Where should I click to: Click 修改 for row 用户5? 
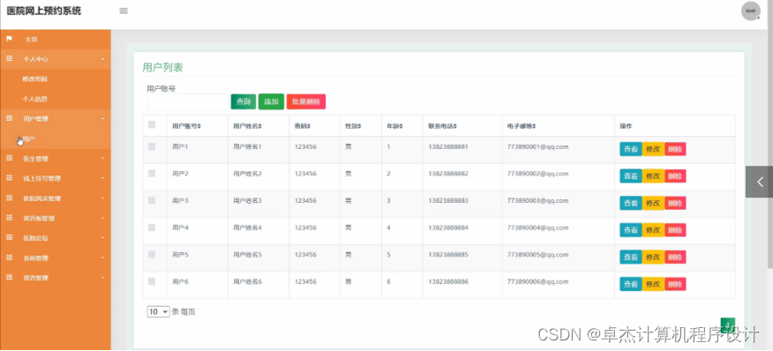tap(653, 257)
